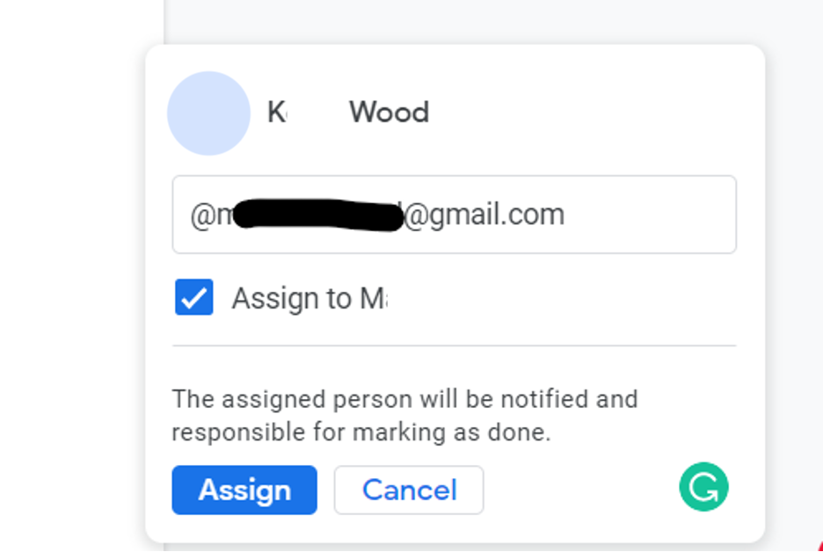Viewport: 823px width, 552px height.
Task: Click the 'Assign to M' checkbox label
Action: pyautogui.click(x=310, y=299)
